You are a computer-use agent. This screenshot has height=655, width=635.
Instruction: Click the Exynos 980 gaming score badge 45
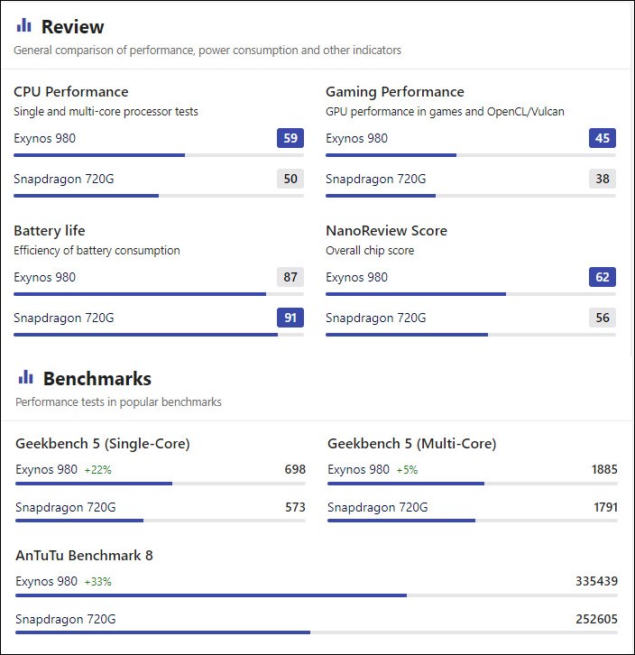click(x=603, y=138)
